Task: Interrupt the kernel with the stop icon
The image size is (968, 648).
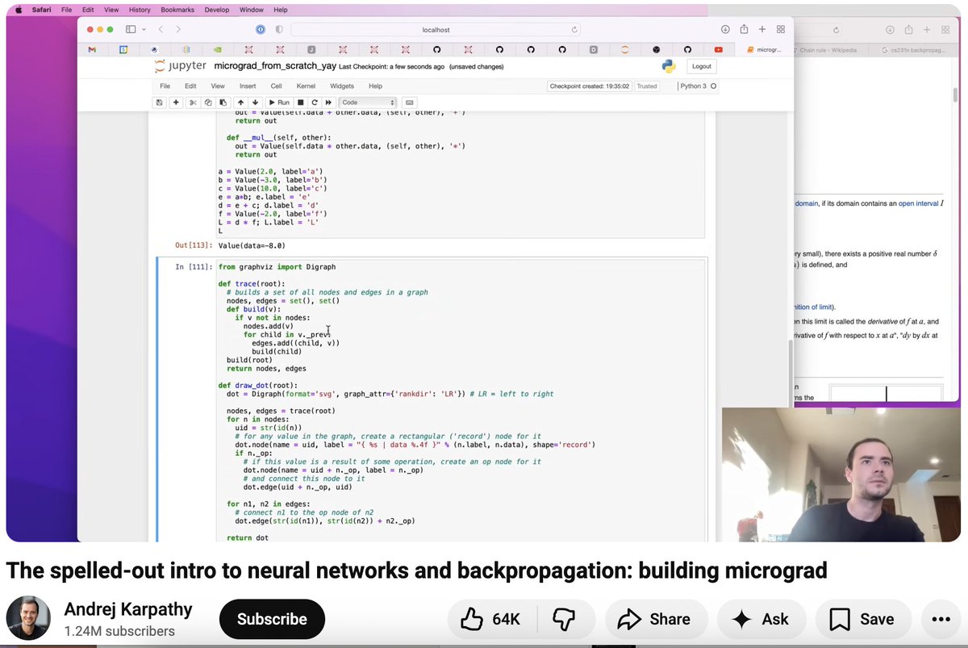Action: pos(300,102)
